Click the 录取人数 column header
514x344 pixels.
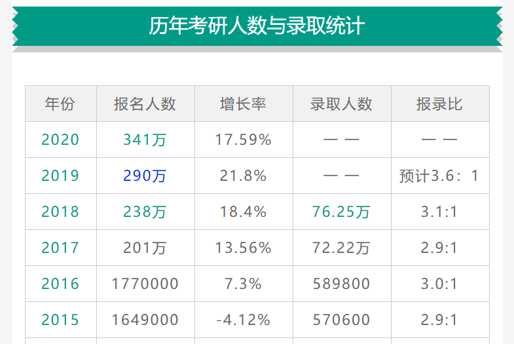341,104
